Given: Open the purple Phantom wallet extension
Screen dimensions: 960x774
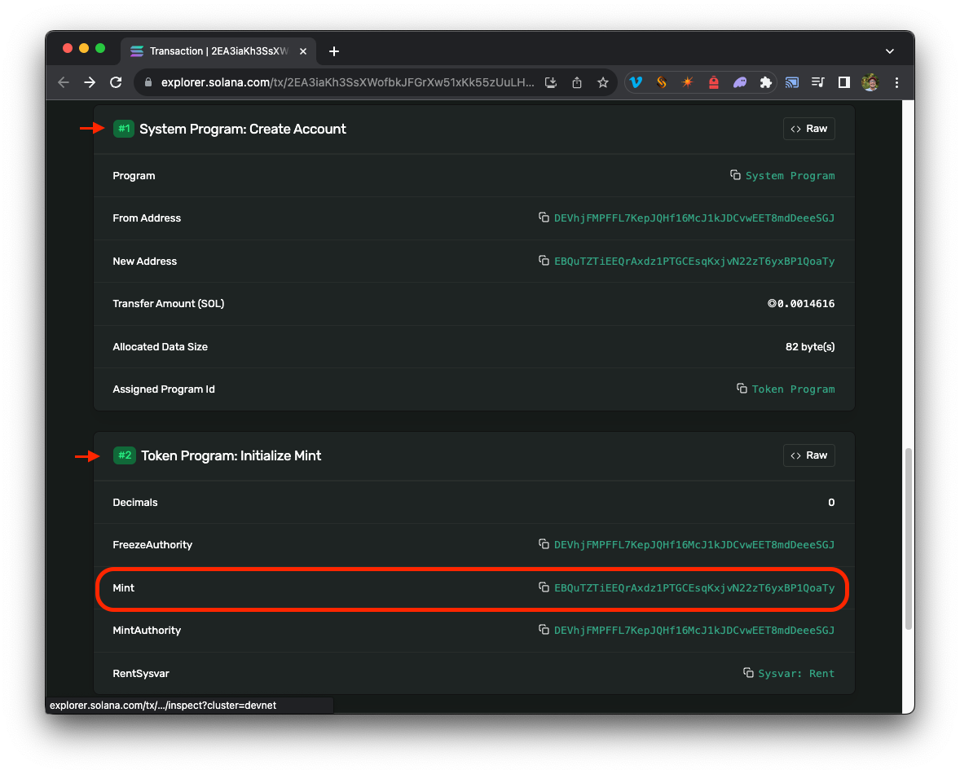Looking at the screenshot, I should coord(740,82).
